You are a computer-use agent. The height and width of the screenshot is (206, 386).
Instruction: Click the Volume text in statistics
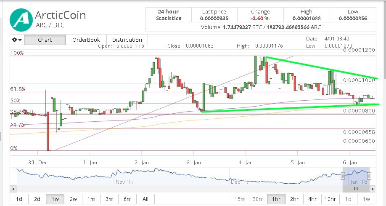point(261,27)
